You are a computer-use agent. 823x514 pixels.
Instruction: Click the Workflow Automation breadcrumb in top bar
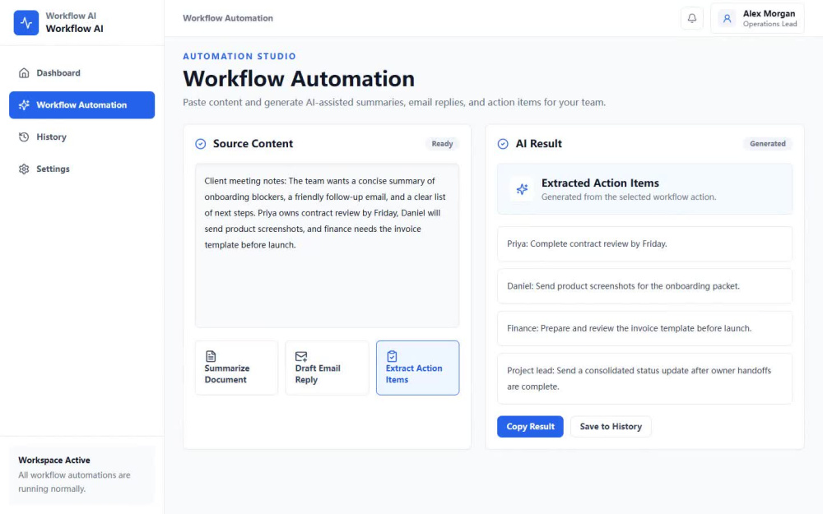tap(228, 18)
